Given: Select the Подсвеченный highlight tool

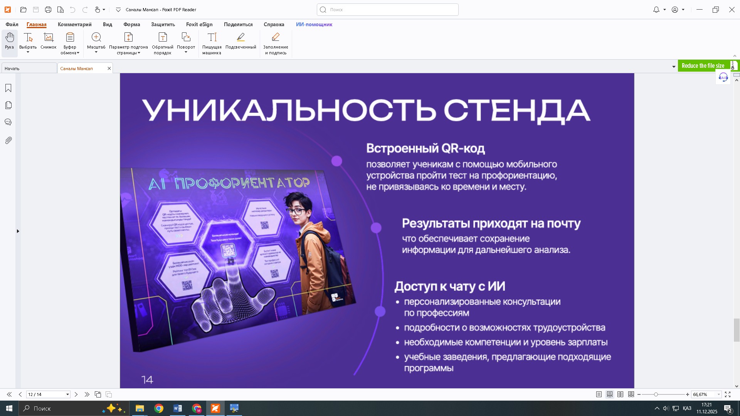Looking at the screenshot, I should [240, 41].
